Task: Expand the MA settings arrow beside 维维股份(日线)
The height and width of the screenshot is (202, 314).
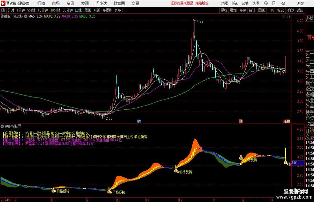Action: [x=26, y=16]
